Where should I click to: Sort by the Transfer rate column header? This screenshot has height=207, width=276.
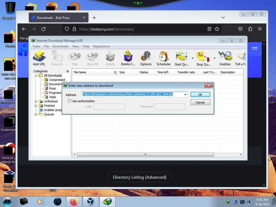click(188, 72)
